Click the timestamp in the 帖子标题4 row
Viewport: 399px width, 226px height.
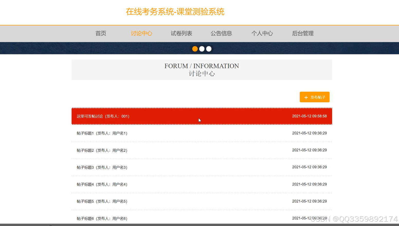pos(309,184)
